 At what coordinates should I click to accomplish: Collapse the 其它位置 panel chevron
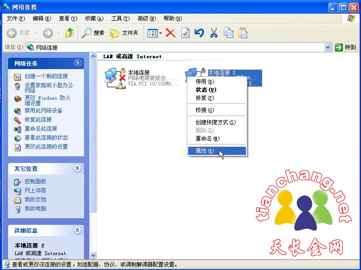[x=78, y=168]
